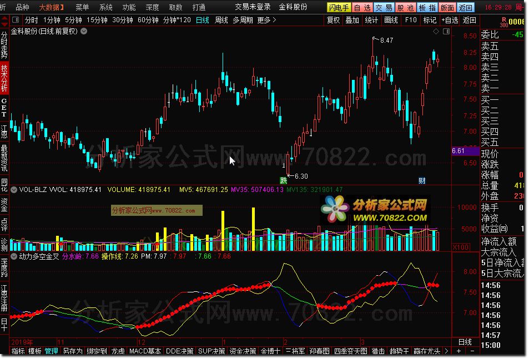Click the green 跌 marker on the chart
529x359 pixels.
[284, 180]
